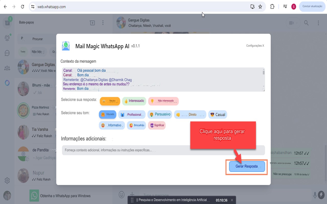Choose the Brincalhão tone
This screenshot has height=204, width=327.
pos(136,125)
